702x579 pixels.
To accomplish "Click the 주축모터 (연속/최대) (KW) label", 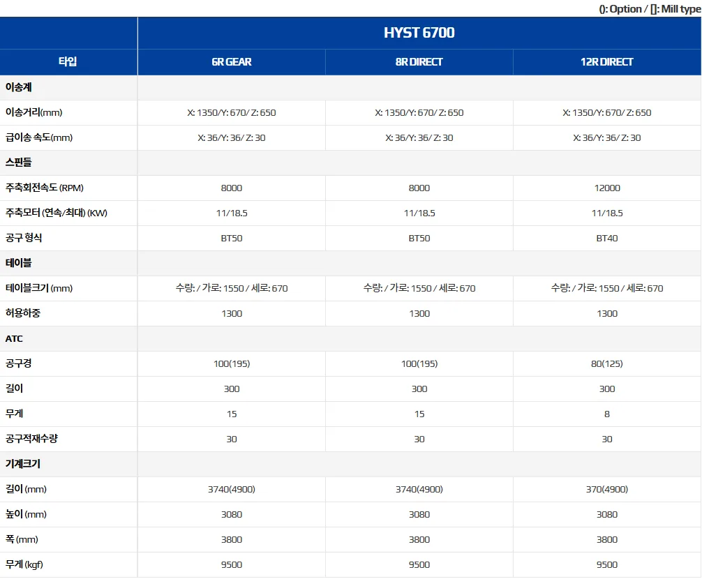I will tap(57, 213).
